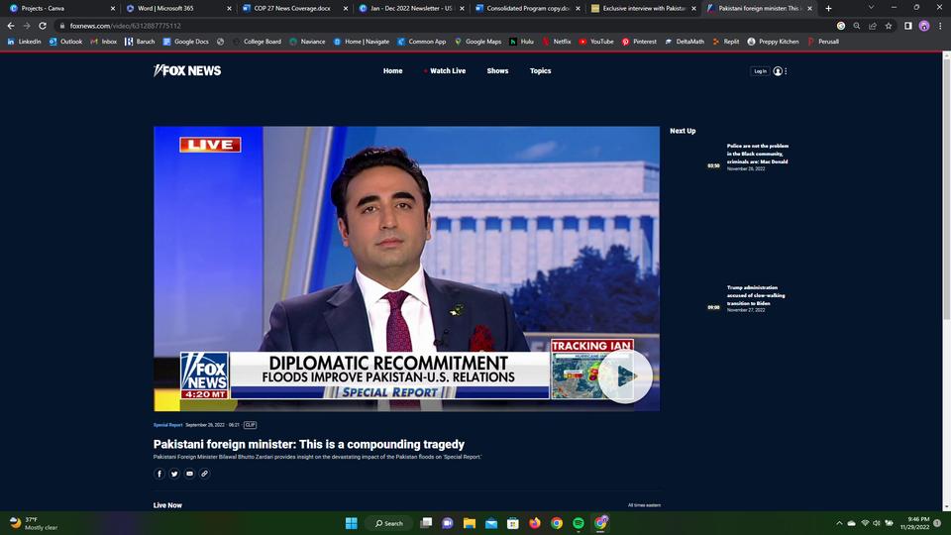
Task: Click the foxnews.com address bar
Action: (446, 26)
